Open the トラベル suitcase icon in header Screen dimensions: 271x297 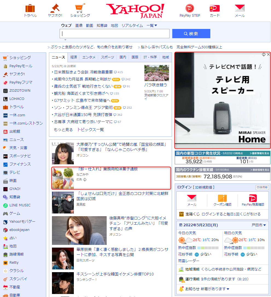(30, 8)
